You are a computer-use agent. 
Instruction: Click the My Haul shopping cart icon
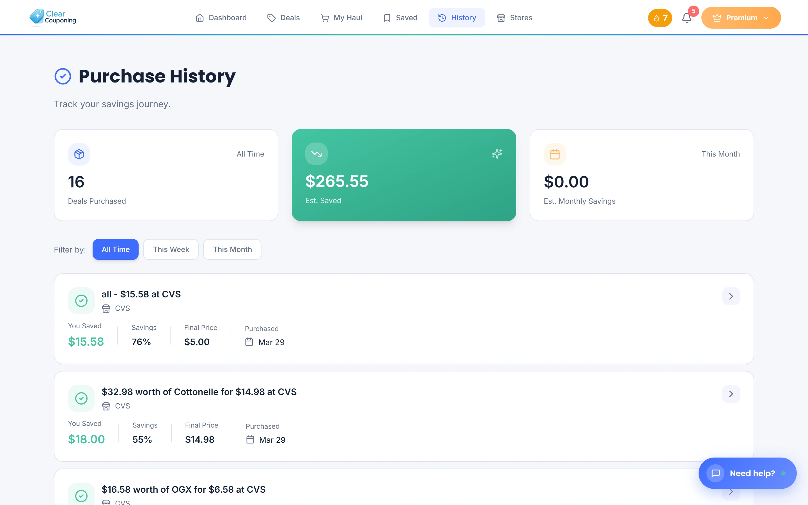[x=324, y=17]
